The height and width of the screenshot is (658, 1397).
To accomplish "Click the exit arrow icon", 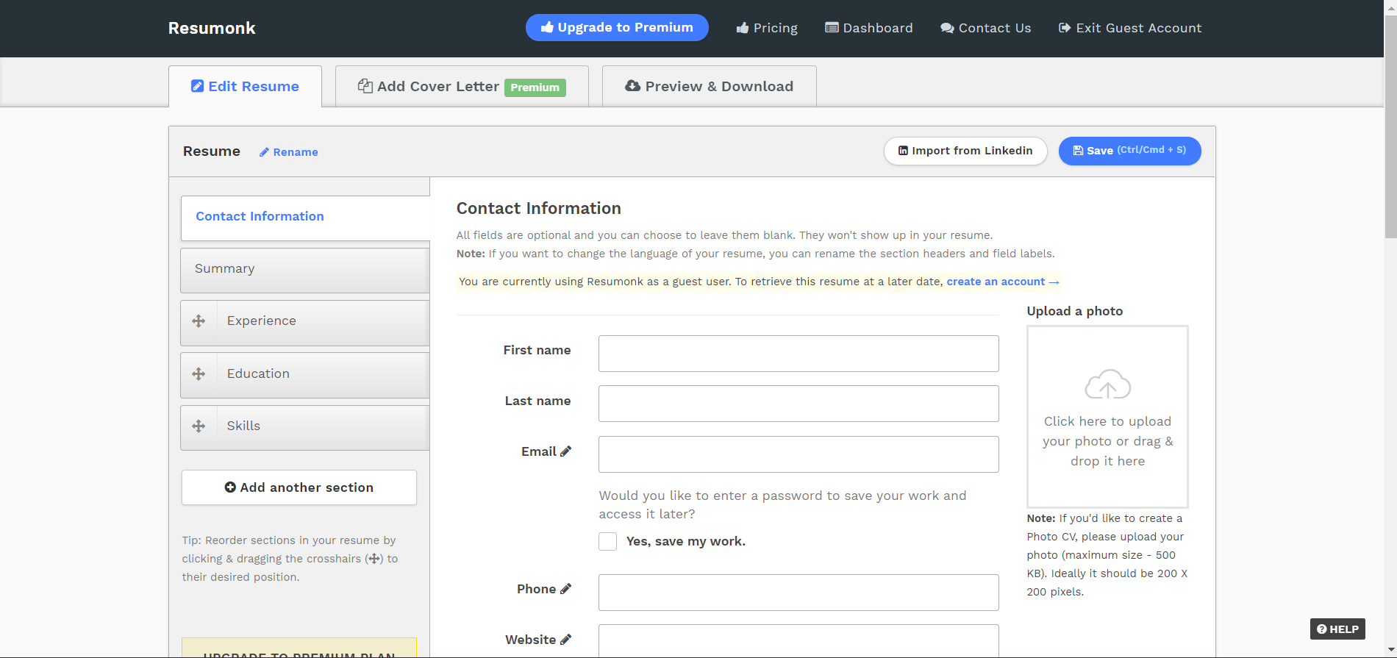I will tap(1065, 28).
